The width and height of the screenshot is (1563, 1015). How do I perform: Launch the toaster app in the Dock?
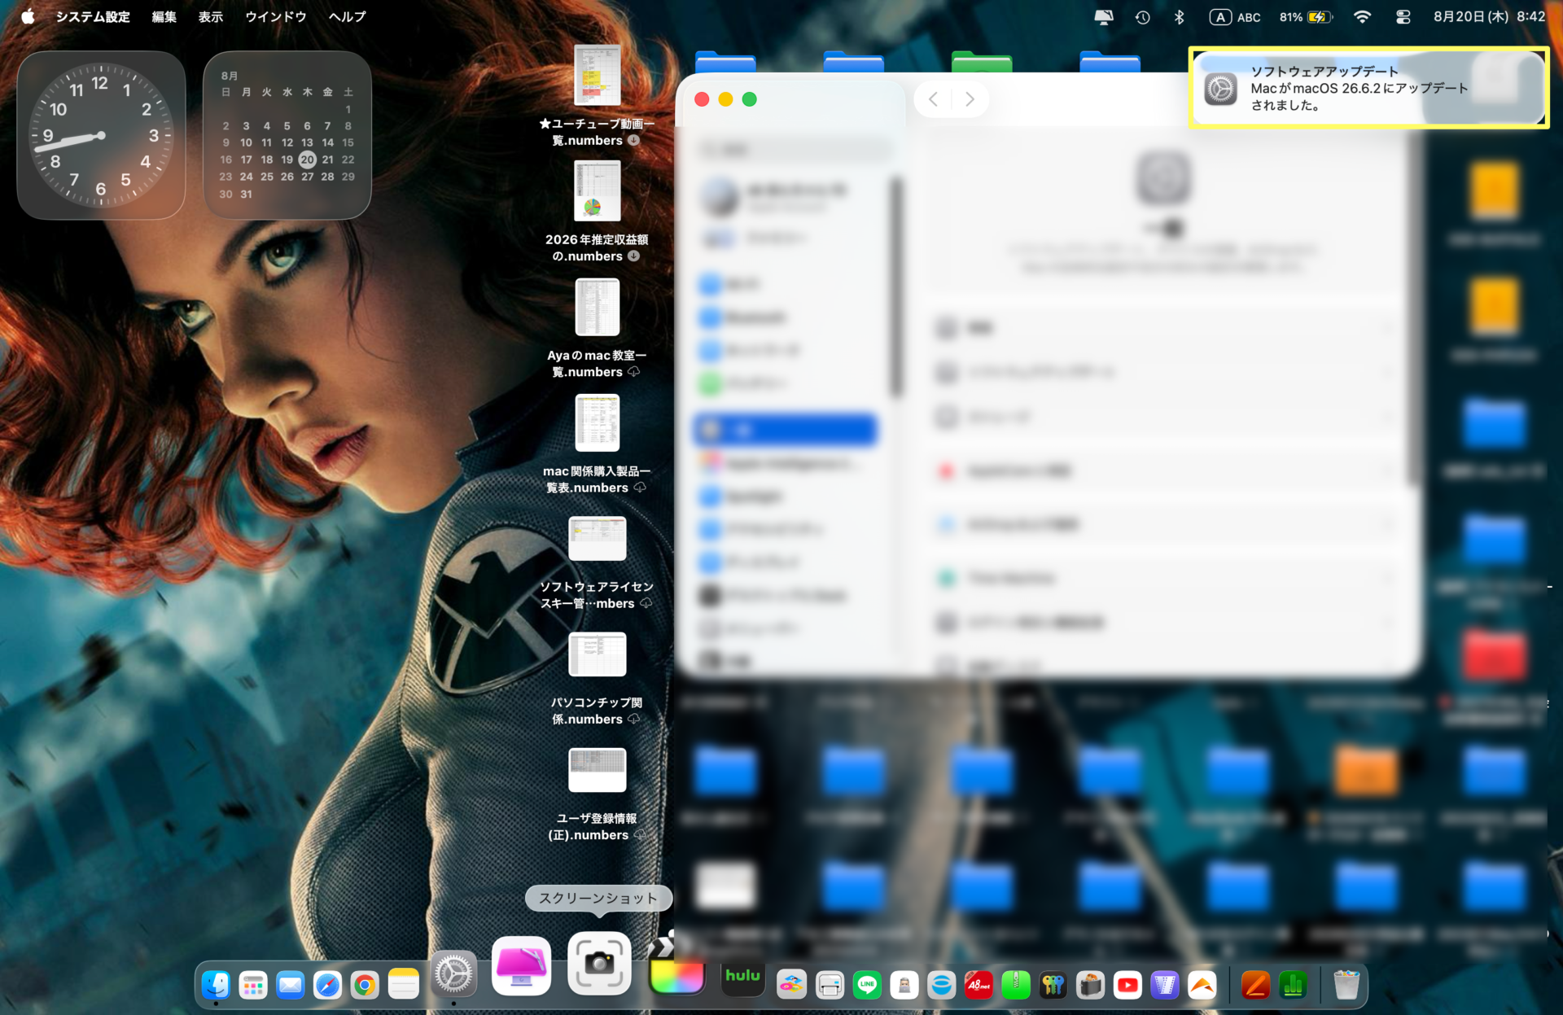point(1091,986)
